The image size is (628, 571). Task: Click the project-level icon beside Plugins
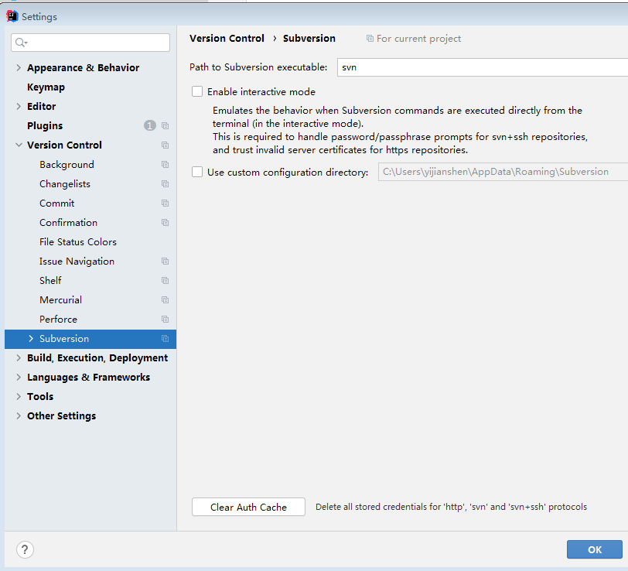(x=165, y=126)
